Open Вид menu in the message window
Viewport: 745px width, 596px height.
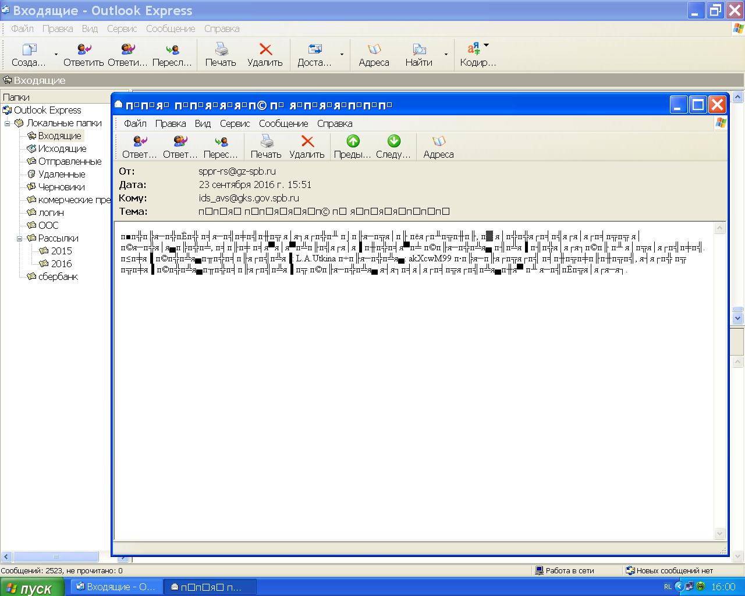[203, 123]
